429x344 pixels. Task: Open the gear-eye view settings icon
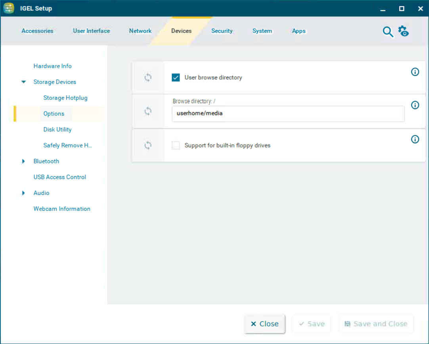[x=403, y=31]
